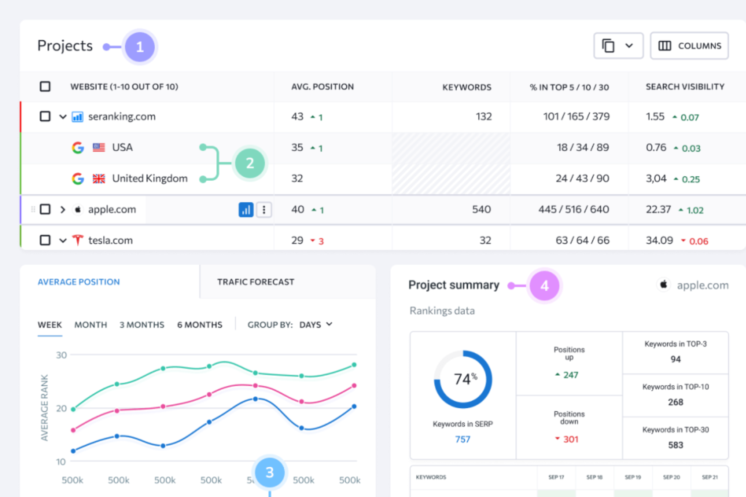
Task: Click the seranking.com favicon icon
Action: coord(77,117)
